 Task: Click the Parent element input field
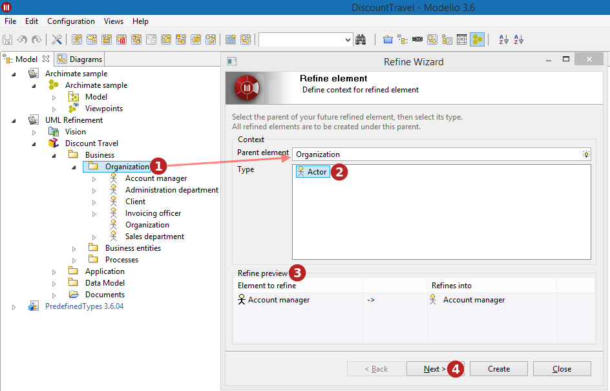pos(441,154)
